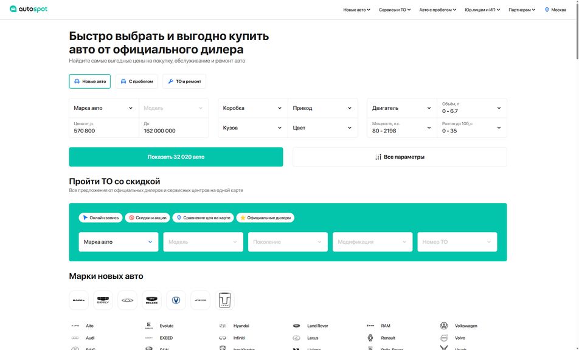579x350 pixels.
Task: Click the Evolute logo icon
Action: pyautogui.click(x=149, y=326)
